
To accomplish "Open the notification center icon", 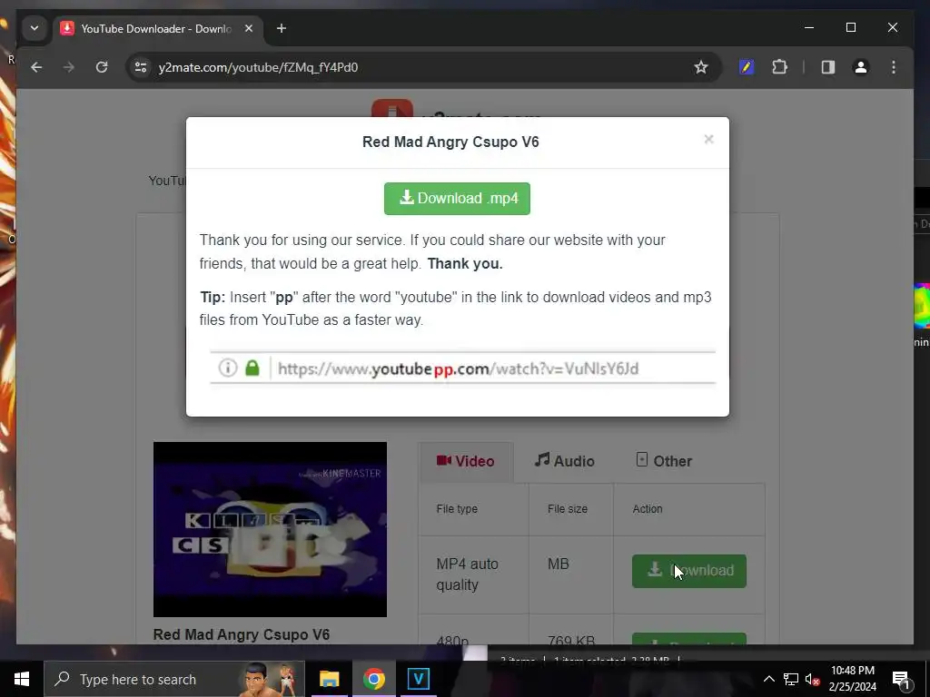I will [x=901, y=679].
